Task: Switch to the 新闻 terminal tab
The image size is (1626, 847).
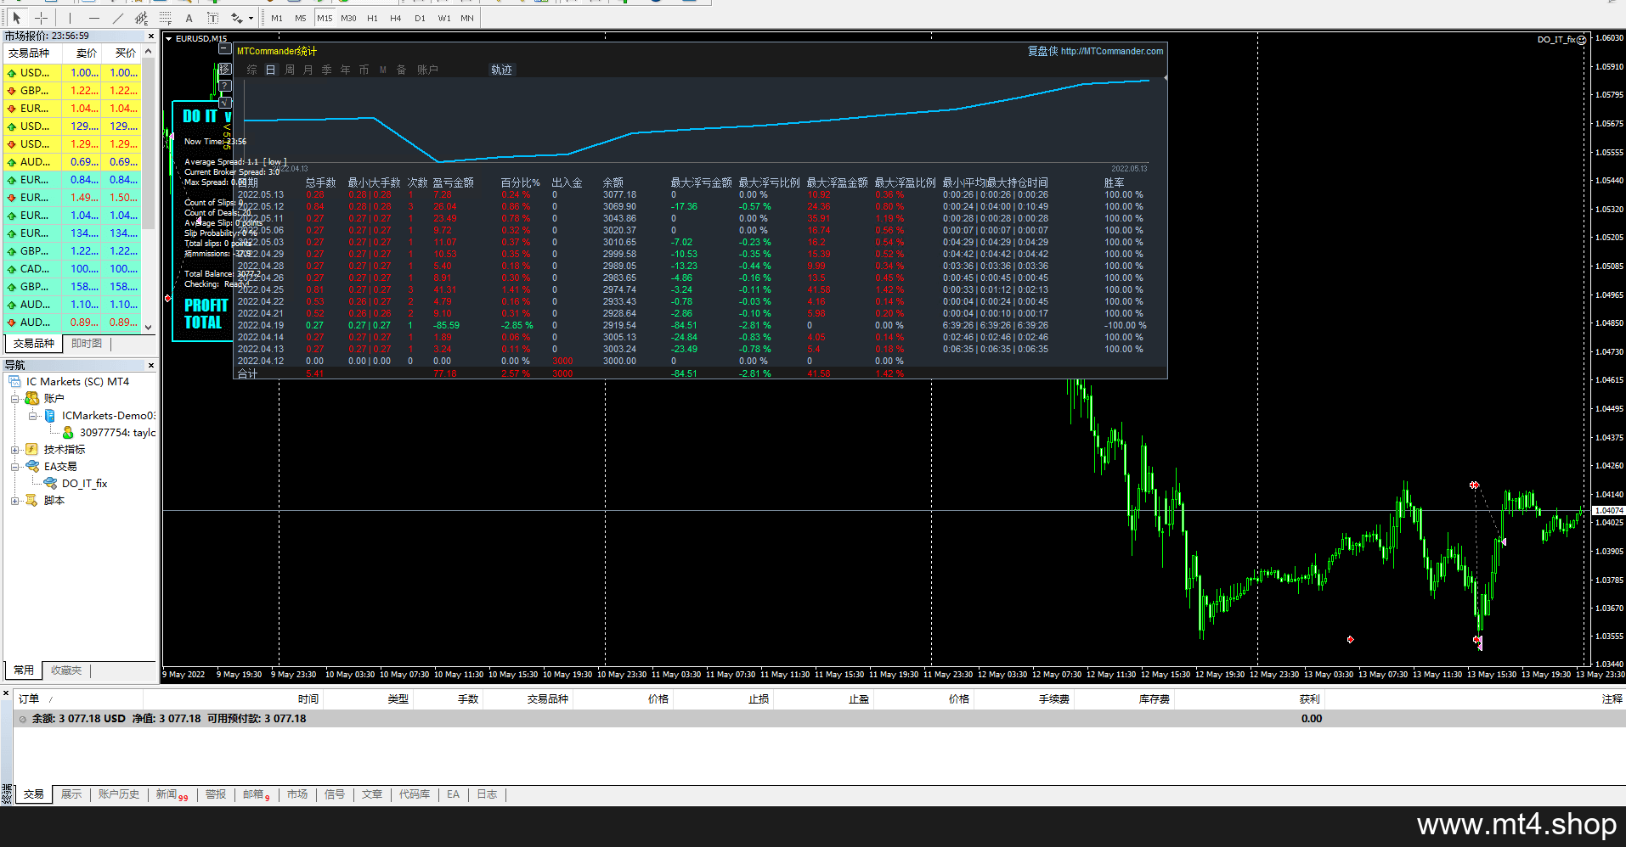Action: (172, 794)
